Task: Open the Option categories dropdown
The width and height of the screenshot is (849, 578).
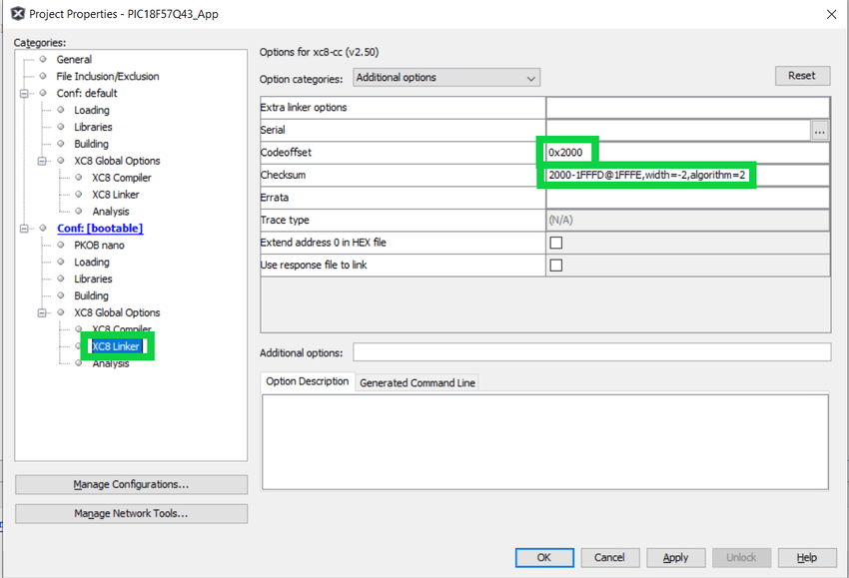Action: tap(444, 78)
